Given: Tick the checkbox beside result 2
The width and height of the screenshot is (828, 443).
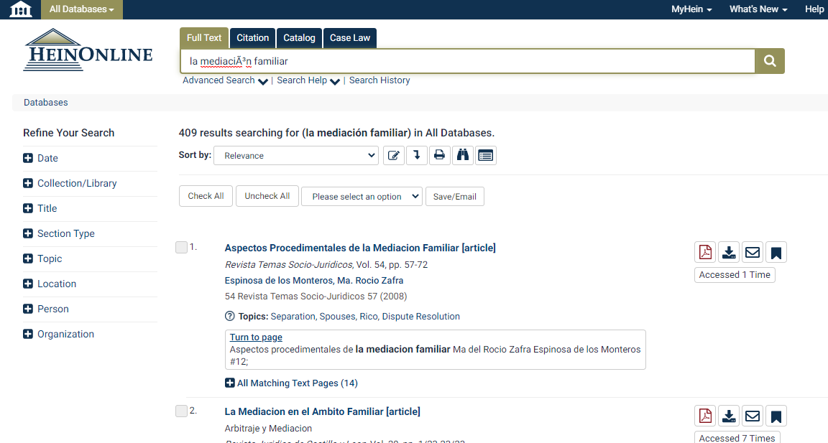Looking at the screenshot, I should point(181,411).
